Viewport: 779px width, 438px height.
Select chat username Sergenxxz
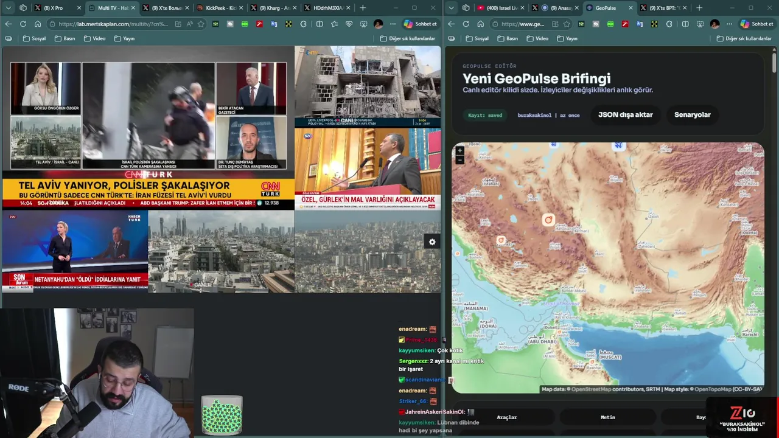click(413, 361)
